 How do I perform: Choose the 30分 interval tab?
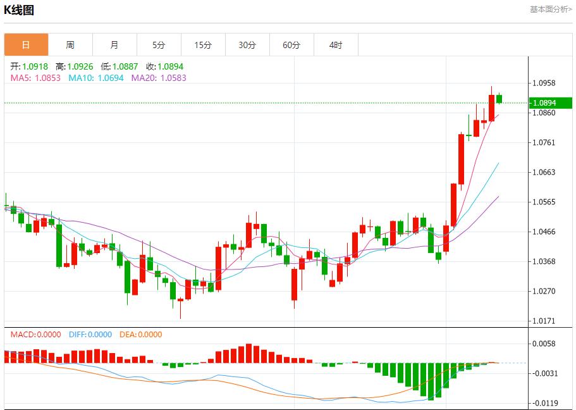tap(247, 45)
